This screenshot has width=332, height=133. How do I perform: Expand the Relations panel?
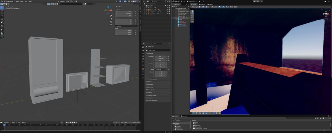158,82
